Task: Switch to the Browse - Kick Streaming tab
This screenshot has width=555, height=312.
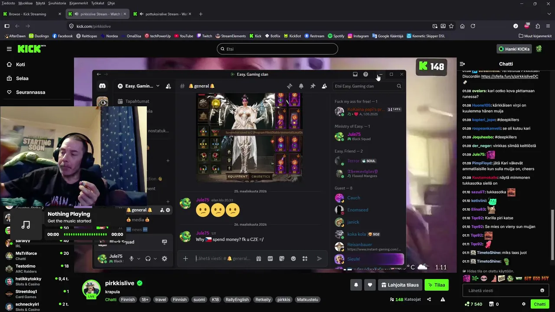Action: (x=33, y=14)
